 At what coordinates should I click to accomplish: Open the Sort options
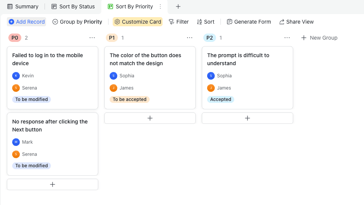pyautogui.click(x=206, y=22)
